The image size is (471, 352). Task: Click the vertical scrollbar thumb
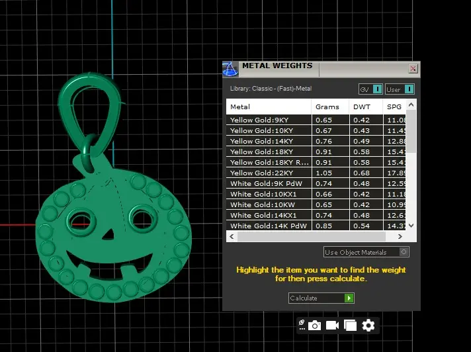(x=411, y=131)
